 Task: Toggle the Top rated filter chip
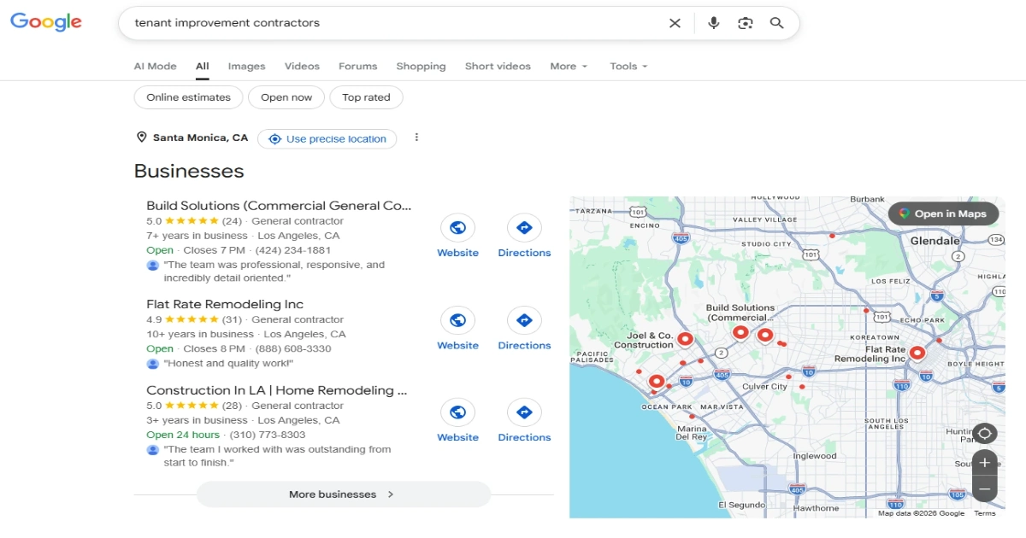[x=366, y=97]
